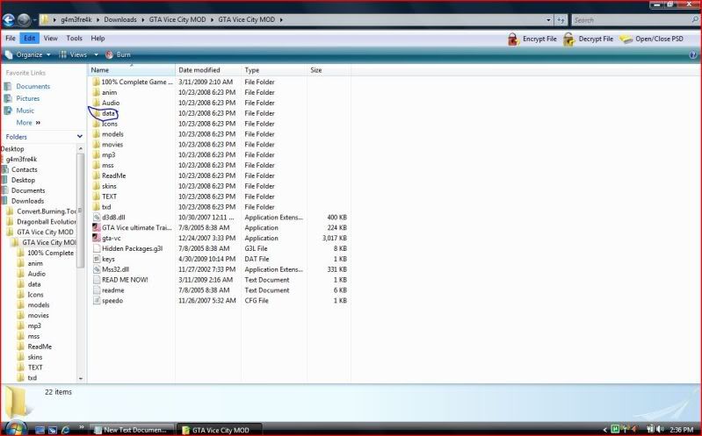This screenshot has width=702, height=436.
Task: Sort by the Name column header
Action: pyautogui.click(x=131, y=70)
